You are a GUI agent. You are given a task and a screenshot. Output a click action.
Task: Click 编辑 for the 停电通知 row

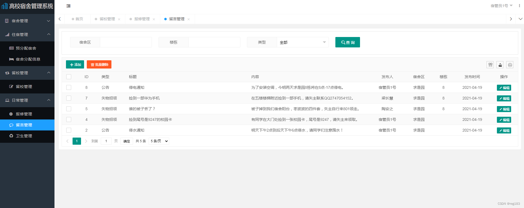tap(504, 88)
